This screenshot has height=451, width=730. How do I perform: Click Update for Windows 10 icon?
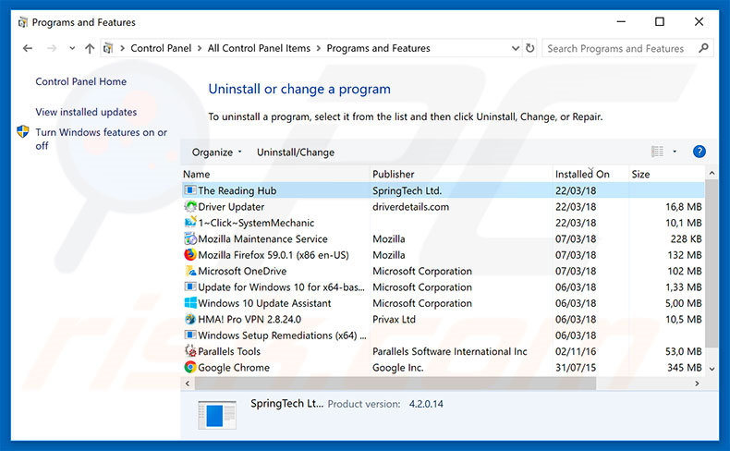coord(190,286)
